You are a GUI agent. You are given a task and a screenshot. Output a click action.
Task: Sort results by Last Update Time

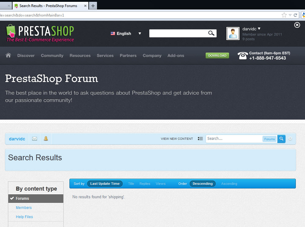point(105,184)
